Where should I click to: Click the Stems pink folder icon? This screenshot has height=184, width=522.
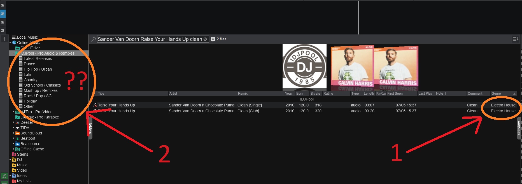pyautogui.click(x=14, y=154)
